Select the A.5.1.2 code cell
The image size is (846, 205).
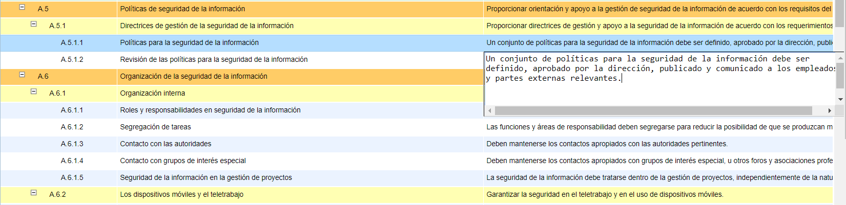(72, 59)
